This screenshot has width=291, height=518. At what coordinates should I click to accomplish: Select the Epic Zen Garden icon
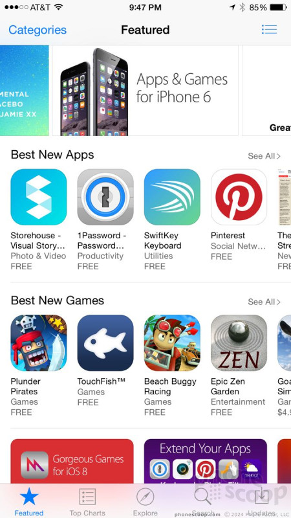click(x=239, y=343)
